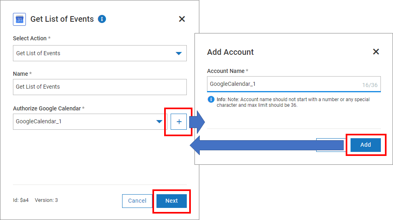Screen dimensions: 393x220
Task: Click the Name input field
Action: tap(99, 87)
